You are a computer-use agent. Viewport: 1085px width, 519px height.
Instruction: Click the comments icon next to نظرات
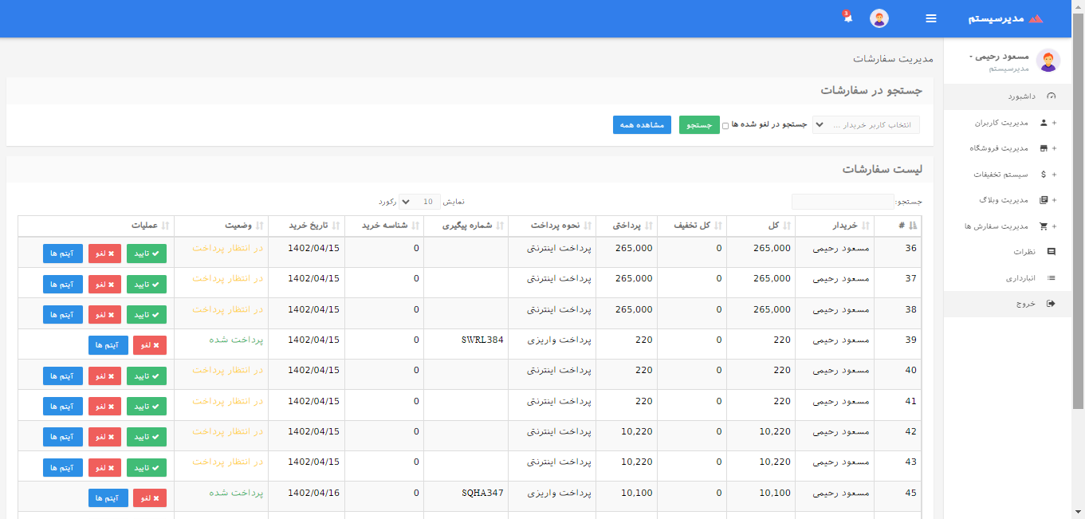pos(1051,252)
